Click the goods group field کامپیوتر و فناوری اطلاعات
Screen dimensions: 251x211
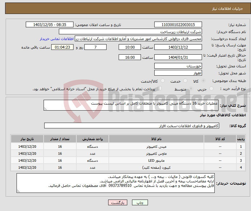(132, 126)
